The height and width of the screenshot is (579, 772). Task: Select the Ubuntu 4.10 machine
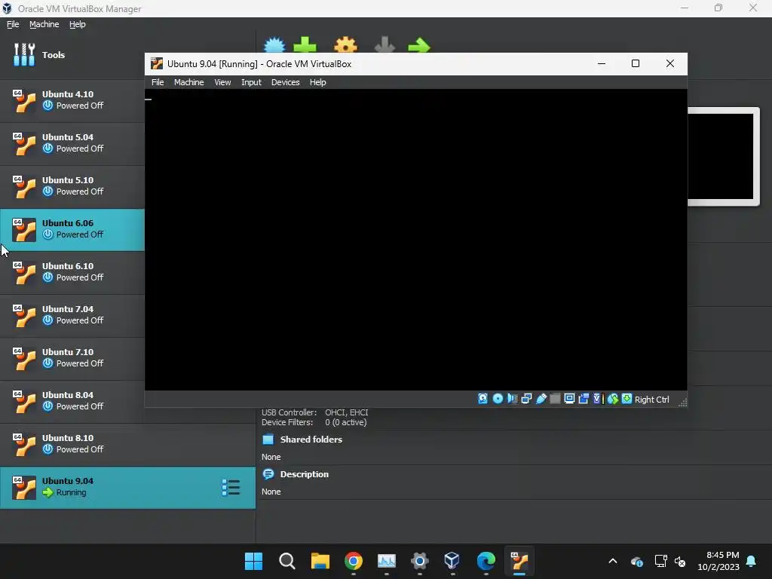[72, 100]
